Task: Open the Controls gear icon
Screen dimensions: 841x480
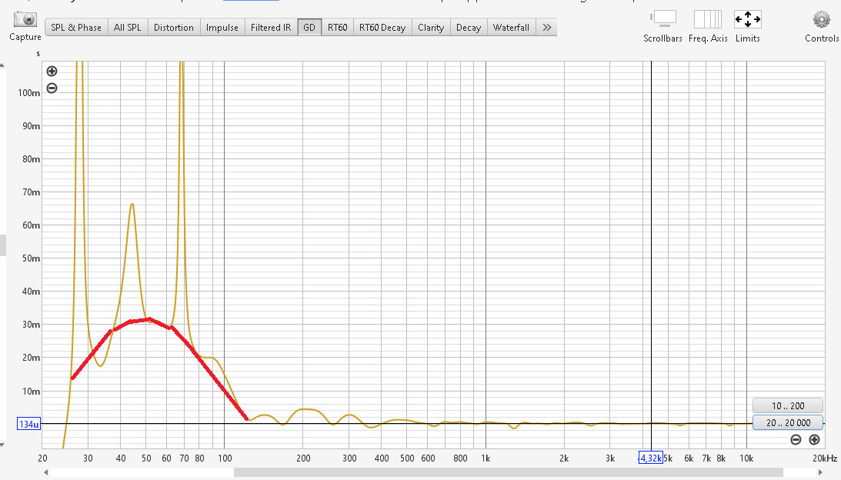Action: point(821,19)
